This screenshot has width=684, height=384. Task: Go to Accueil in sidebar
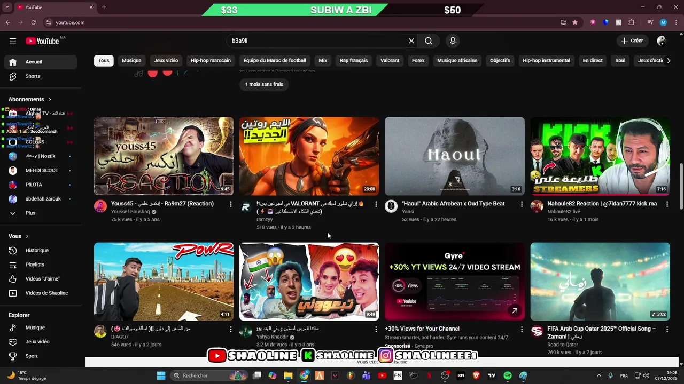point(41,62)
